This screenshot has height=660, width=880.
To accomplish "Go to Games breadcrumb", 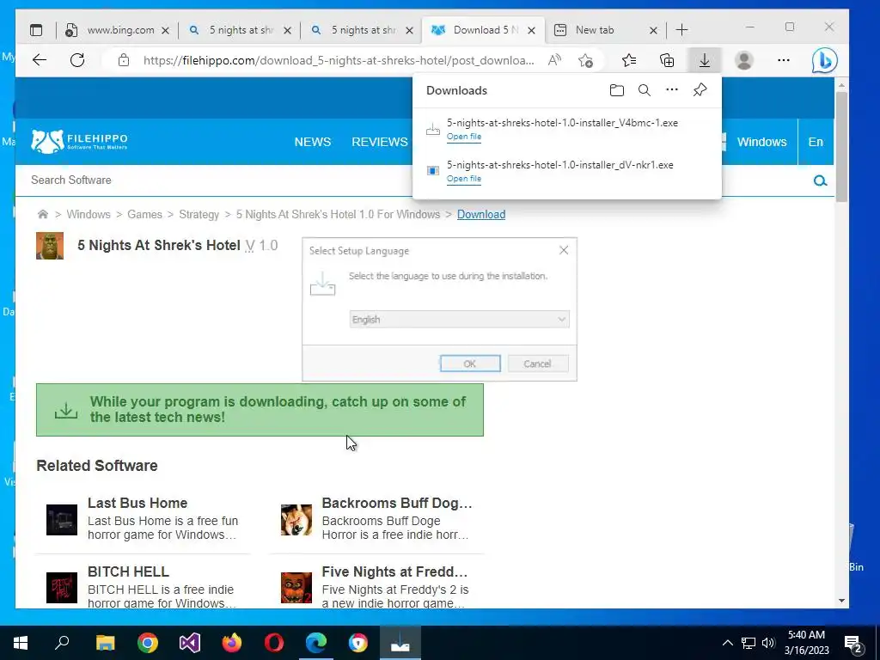I will [144, 214].
